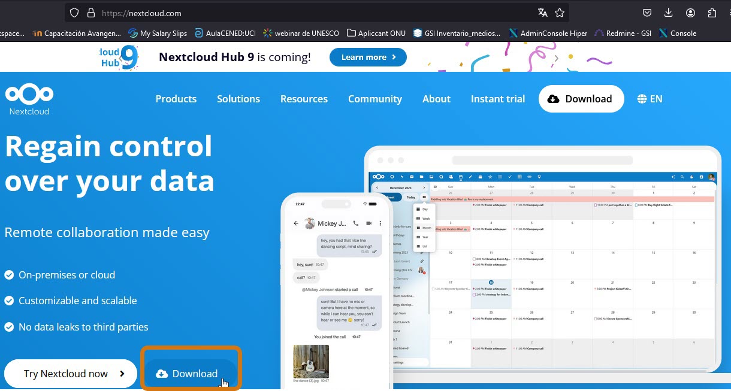The width and height of the screenshot is (731, 391).
Task: Click the white Download button in header
Action: (581, 99)
